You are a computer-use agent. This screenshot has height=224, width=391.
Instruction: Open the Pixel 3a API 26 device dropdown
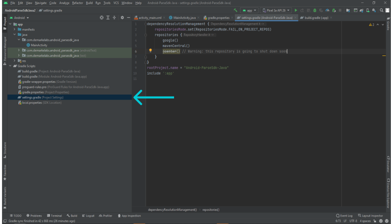pyautogui.click(x=276, y=10)
